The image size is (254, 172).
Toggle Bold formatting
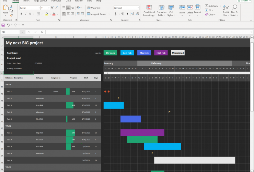21,14
